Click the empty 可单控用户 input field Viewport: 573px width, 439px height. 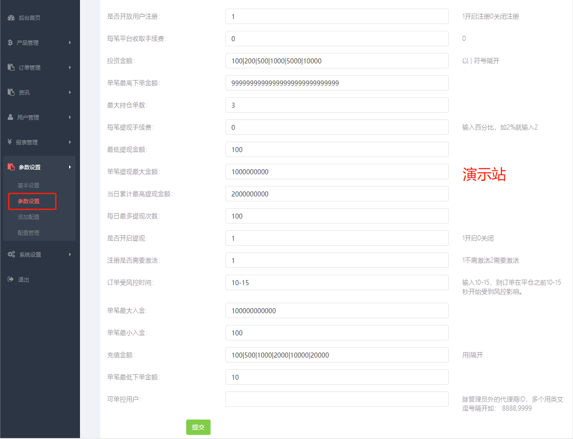[337, 399]
